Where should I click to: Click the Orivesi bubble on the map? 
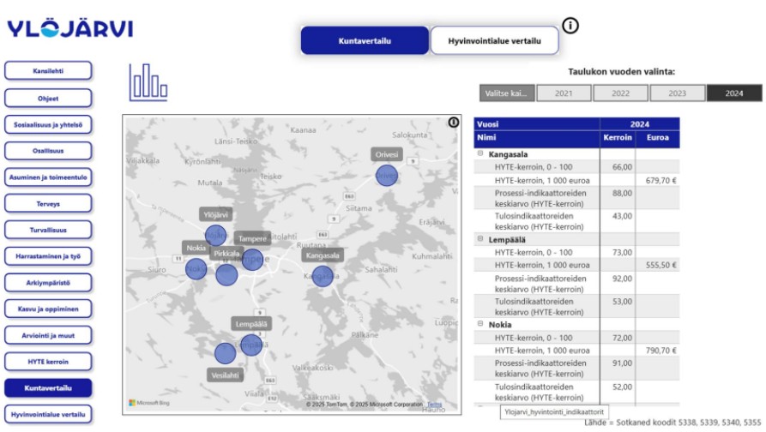387,175
